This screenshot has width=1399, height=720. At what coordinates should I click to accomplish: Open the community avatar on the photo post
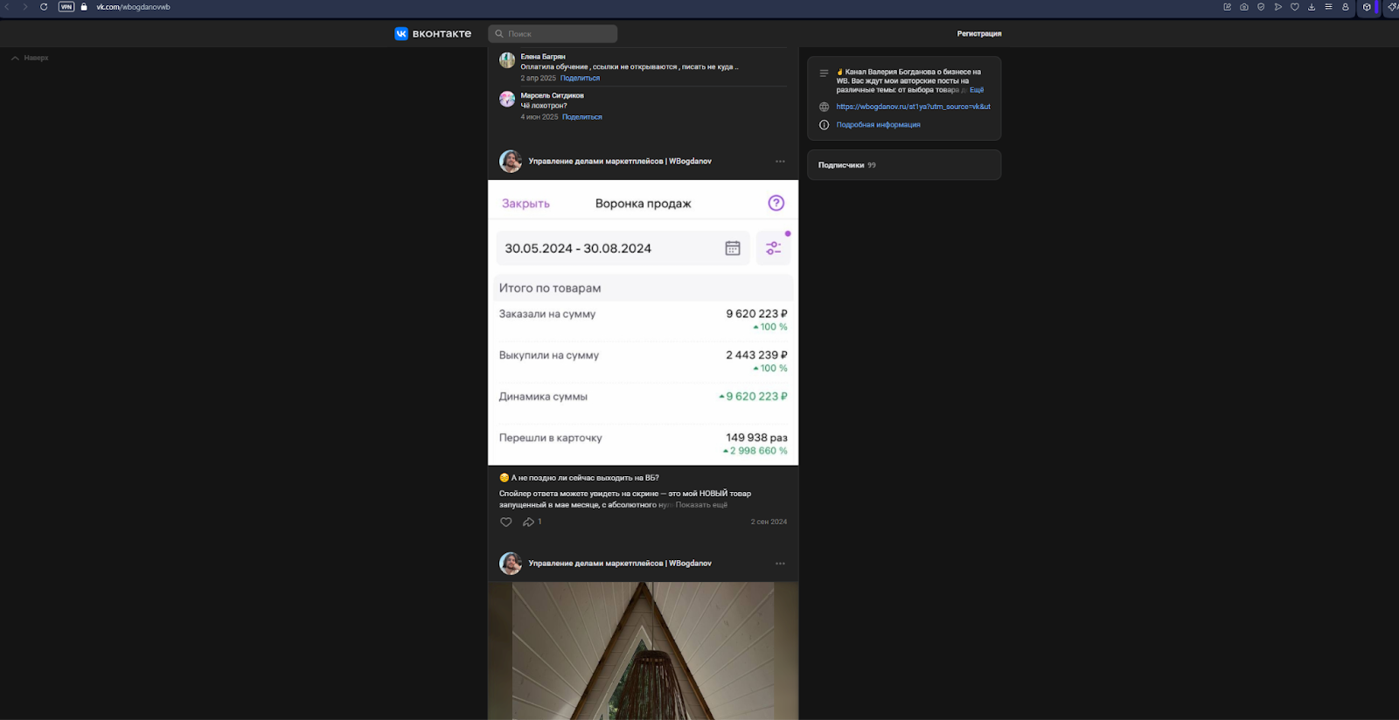[511, 564]
